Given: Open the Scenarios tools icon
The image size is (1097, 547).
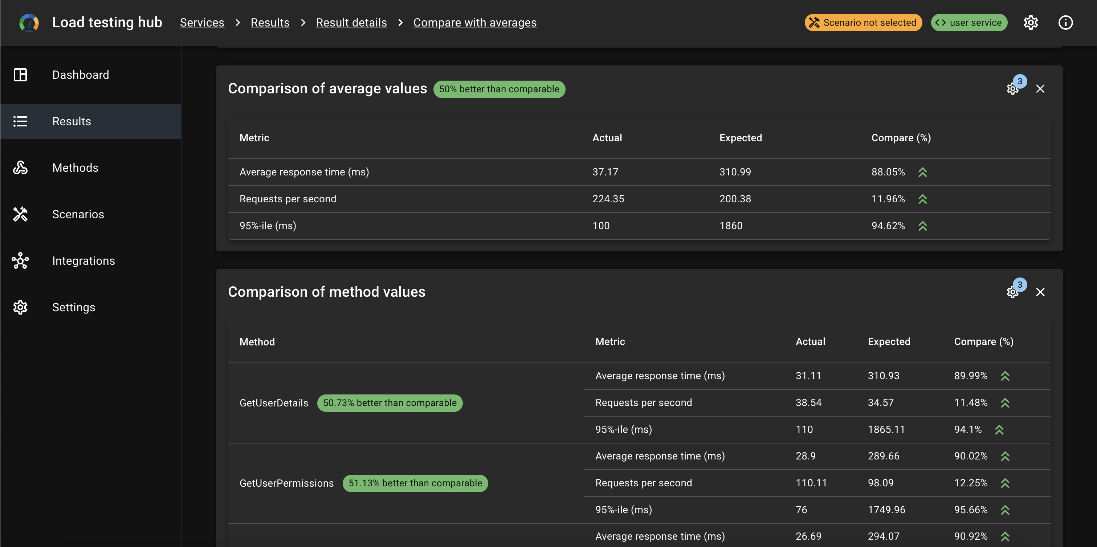Looking at the screenshot, I should (20, 214).
